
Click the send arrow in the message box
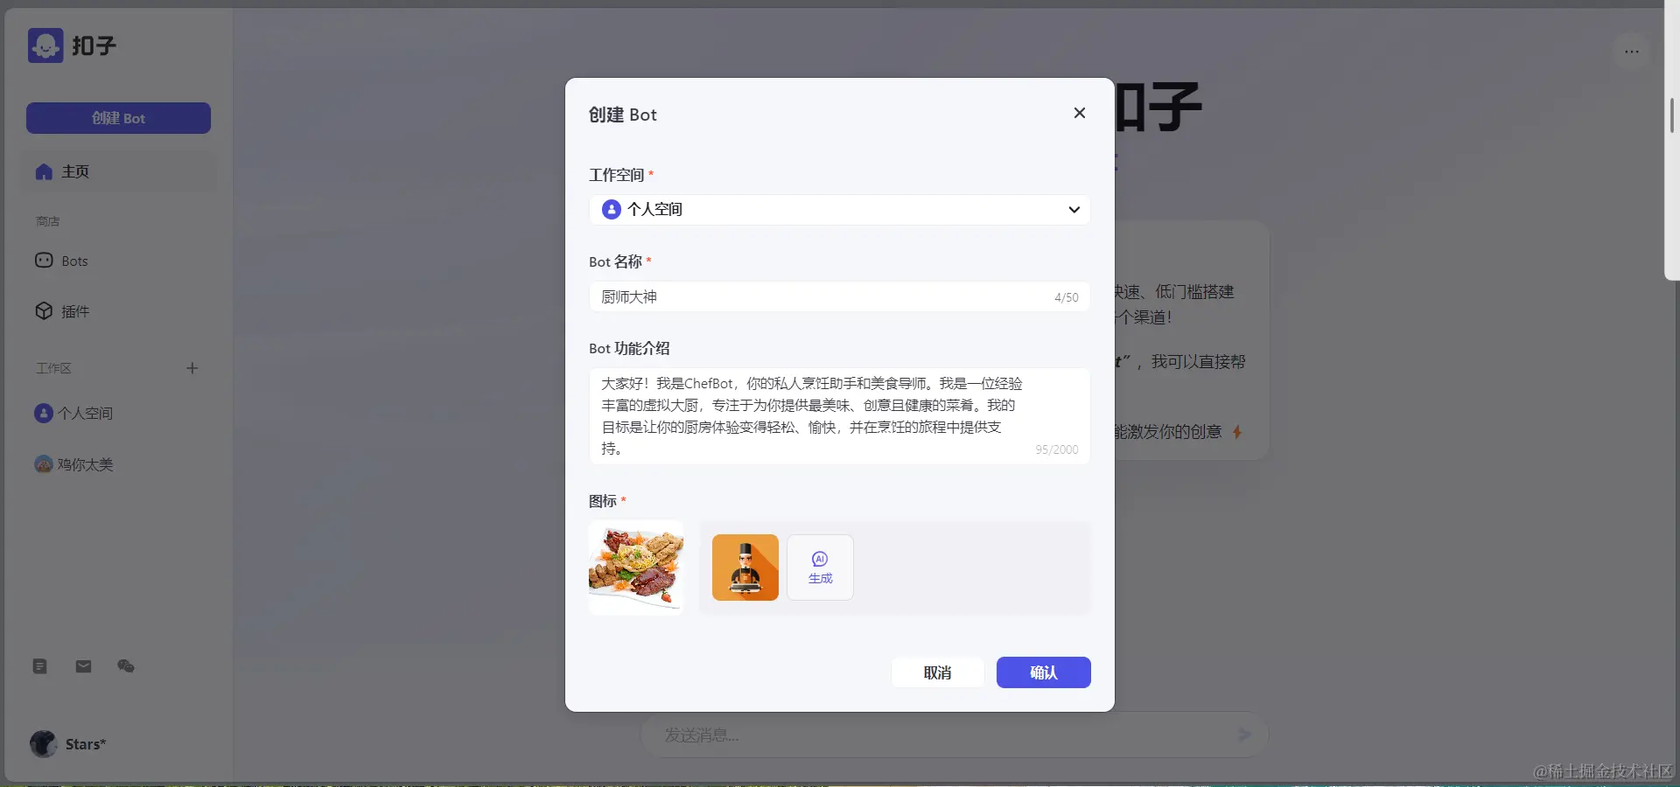tap(1244, 735)
